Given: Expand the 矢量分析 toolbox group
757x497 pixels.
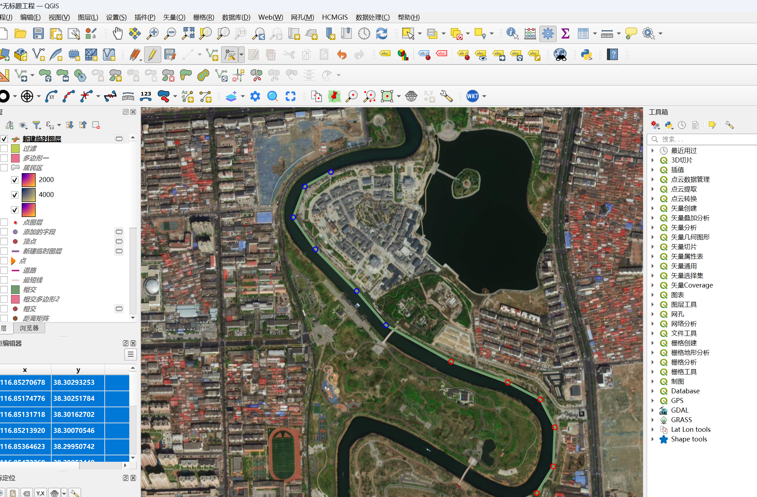Looking at the screenshot, I should tap(653, 227).
